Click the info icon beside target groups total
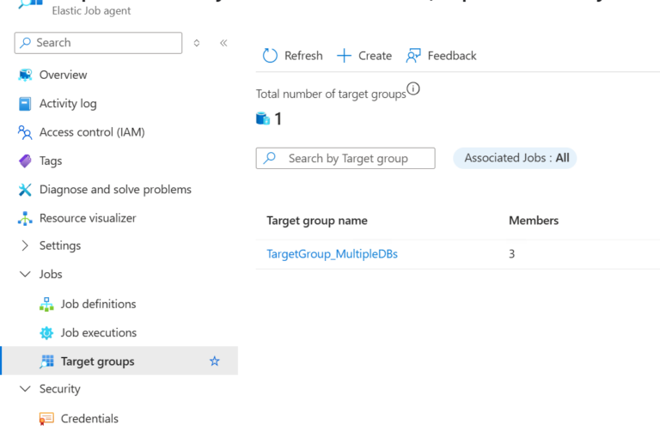This screenshot has width=660, height=437. coord(413,88)
